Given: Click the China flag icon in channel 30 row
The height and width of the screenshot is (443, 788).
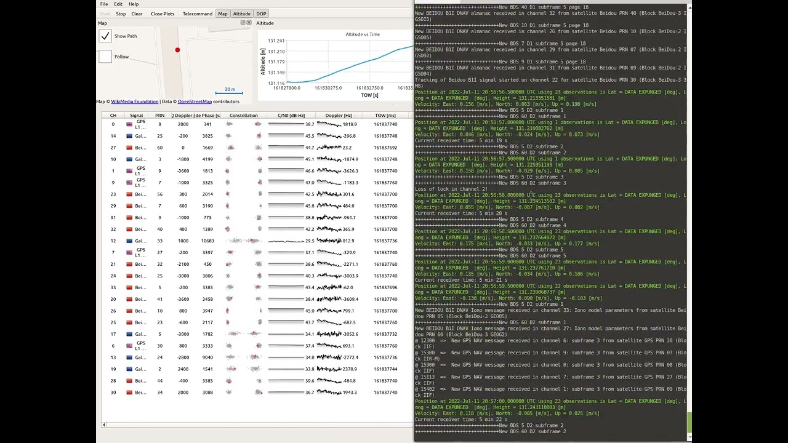Looking at the screenshot, I should [x=129, y=393].
